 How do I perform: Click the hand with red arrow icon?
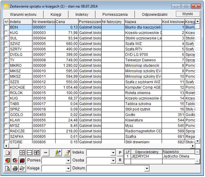point(67,153)
